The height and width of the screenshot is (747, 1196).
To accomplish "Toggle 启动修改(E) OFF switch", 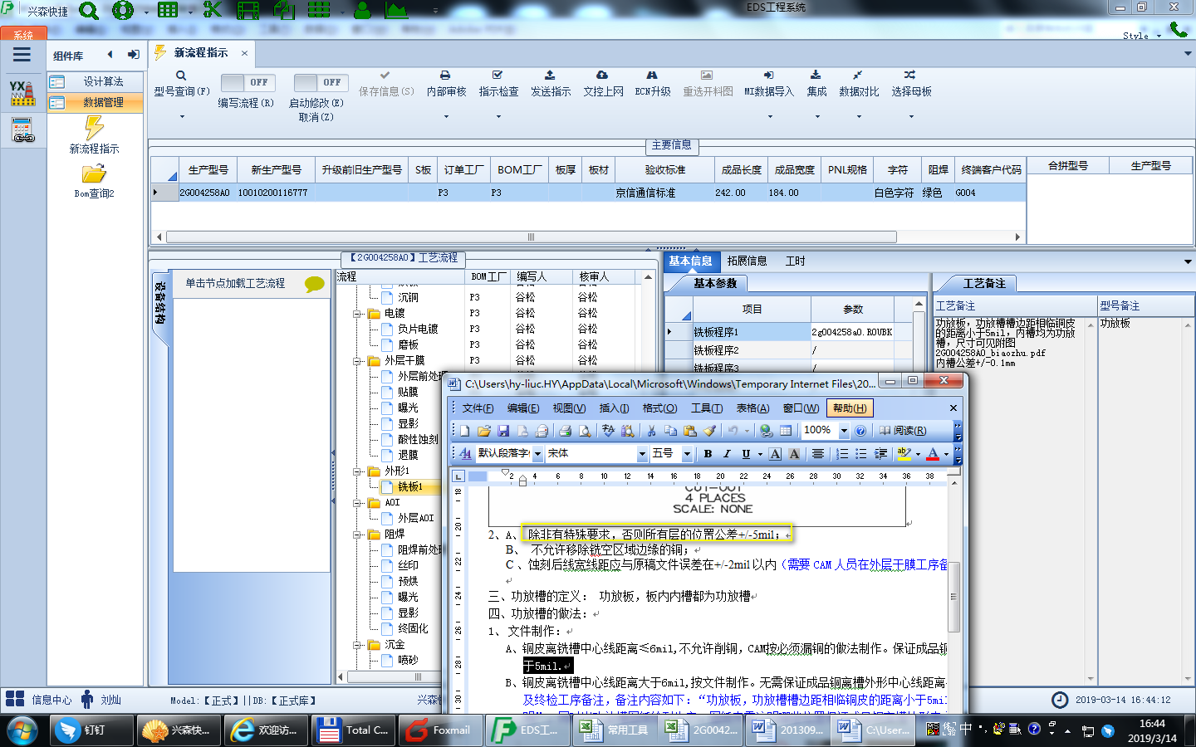I will pos(320,82).
